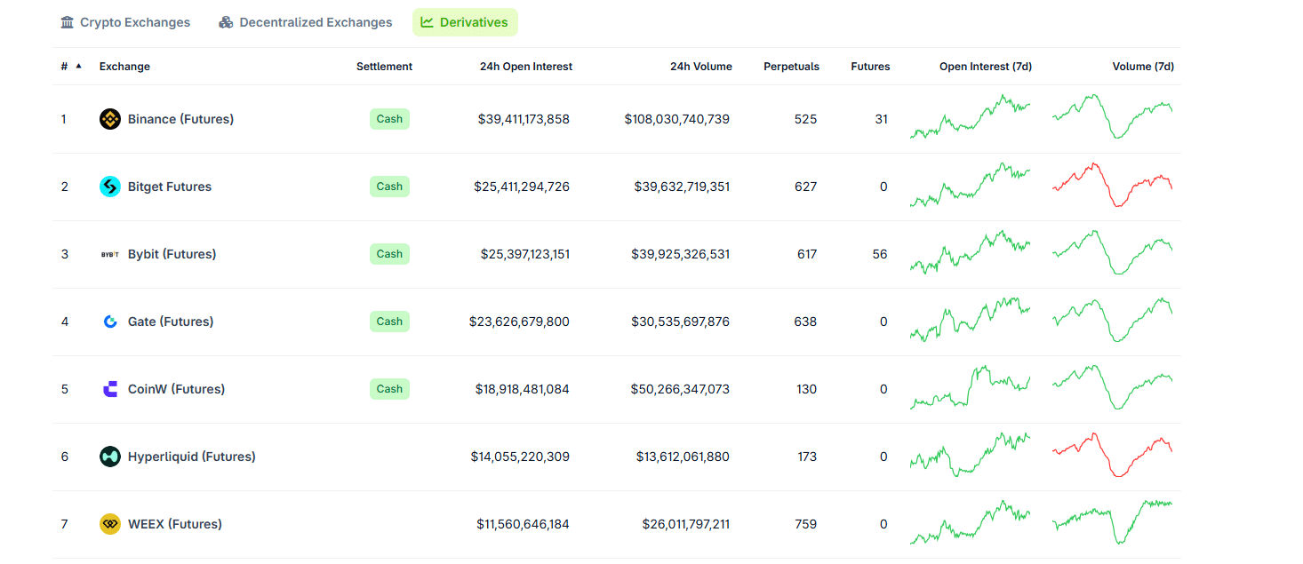Click Cash badge in Binance row

pos(389,119)
